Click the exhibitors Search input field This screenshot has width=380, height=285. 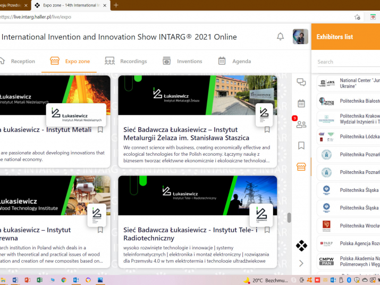345,62
